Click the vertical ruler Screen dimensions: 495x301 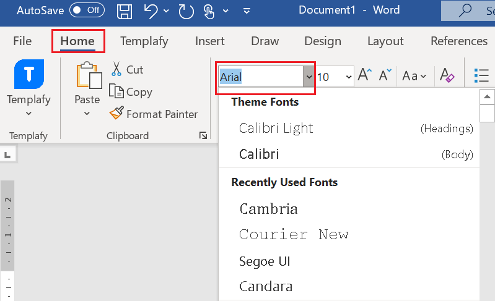[x=7, y=239]
